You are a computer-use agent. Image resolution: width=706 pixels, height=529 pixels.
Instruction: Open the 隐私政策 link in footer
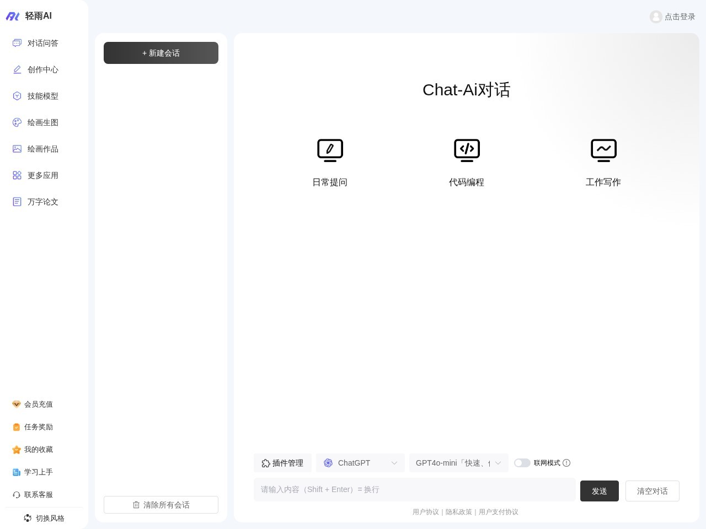tap(458, 512)
